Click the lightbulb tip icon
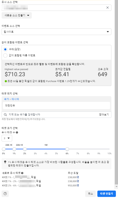Image resolution: width=118 pixels, height=198 pixels. click(5, 162)
